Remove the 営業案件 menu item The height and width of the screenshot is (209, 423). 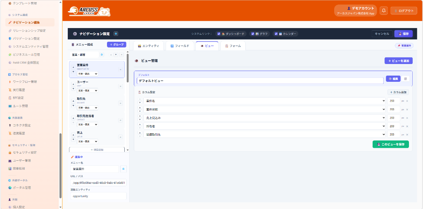pos(120,69)
